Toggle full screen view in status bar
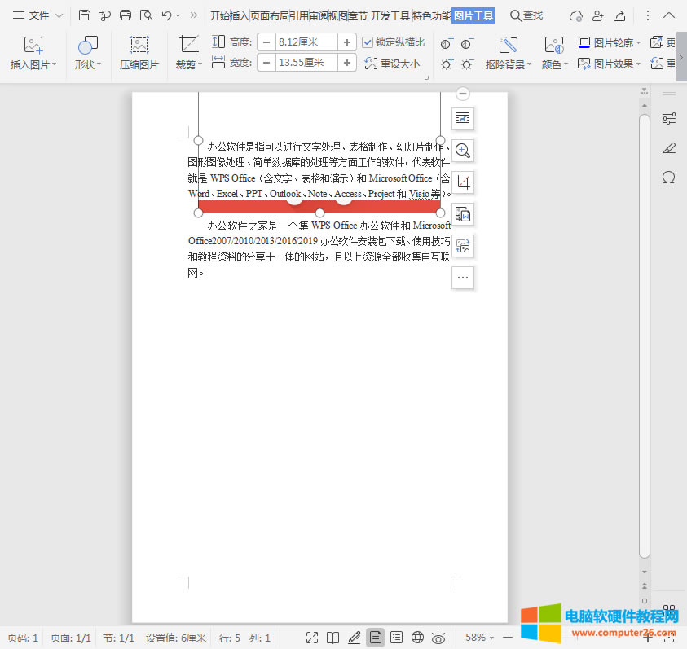The height and width of the screenshot is (649, 687). 311,638
